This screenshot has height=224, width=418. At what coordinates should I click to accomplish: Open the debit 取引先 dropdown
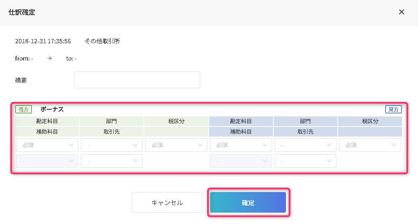(111, 161)
